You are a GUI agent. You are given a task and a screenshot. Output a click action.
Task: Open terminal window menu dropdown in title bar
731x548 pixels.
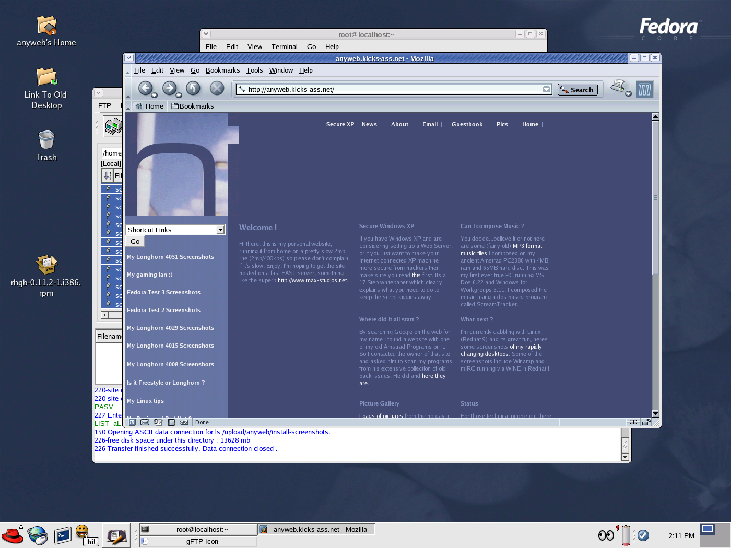click(x=206, y=34)
